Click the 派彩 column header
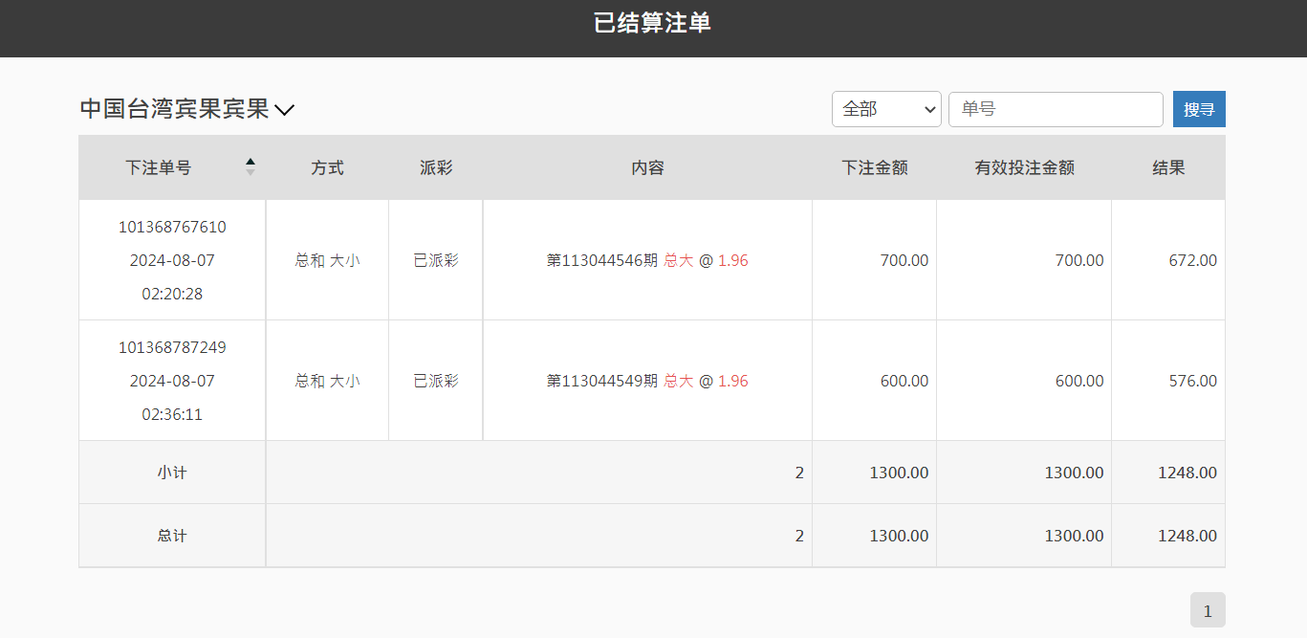 435,167
